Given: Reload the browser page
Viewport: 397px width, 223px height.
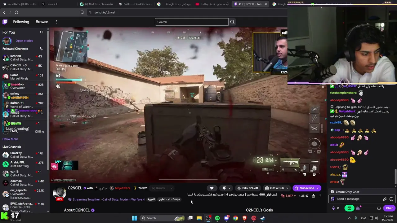Looking at the screenshot, I should tap(16, 12).
